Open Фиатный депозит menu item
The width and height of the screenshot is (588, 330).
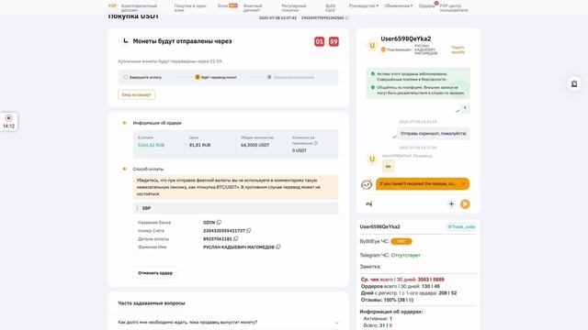(x=253, y=8)
